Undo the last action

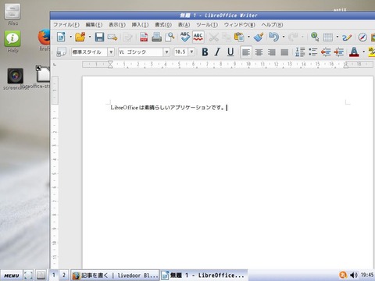[273, 37]
